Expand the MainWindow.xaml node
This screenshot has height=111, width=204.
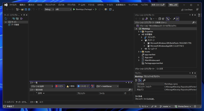139,60
